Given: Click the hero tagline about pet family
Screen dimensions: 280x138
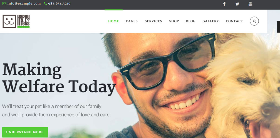Looking at the screenshot, I should (x=56, y=111).
